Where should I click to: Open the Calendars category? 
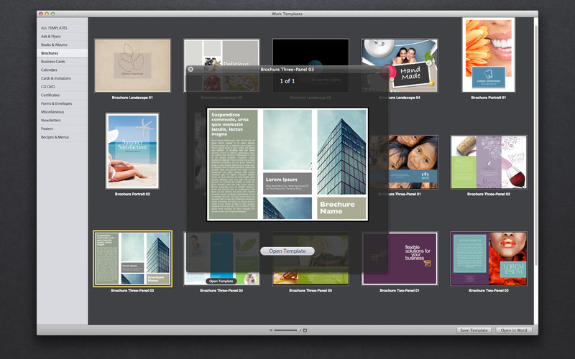coord(62,70)
